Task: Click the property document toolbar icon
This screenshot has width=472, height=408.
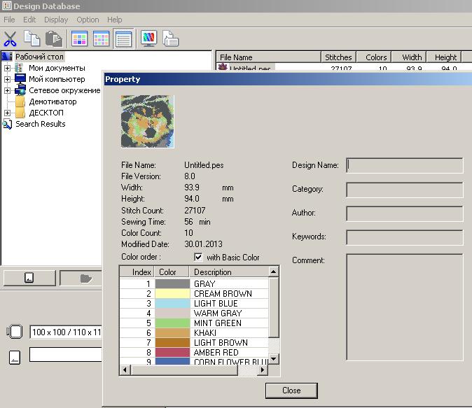Action: [170, 38]
